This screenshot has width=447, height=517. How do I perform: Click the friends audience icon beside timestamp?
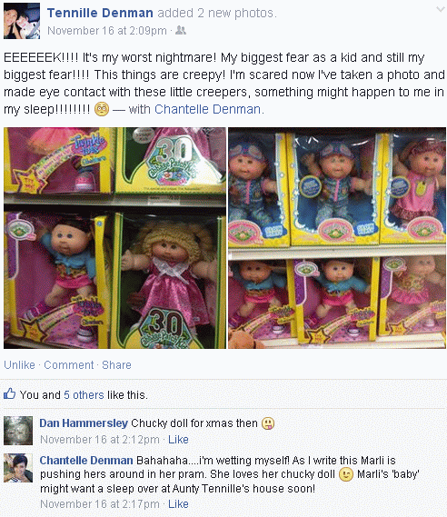(181, 30)
